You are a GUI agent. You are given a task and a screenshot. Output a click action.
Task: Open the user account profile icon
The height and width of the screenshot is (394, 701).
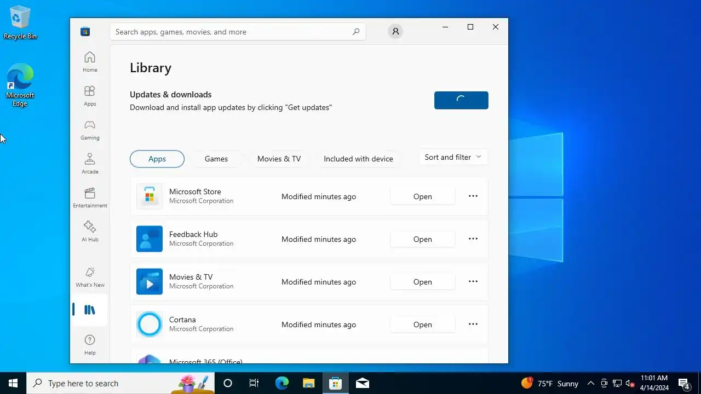pyautogui.click(x=395, y=32)
